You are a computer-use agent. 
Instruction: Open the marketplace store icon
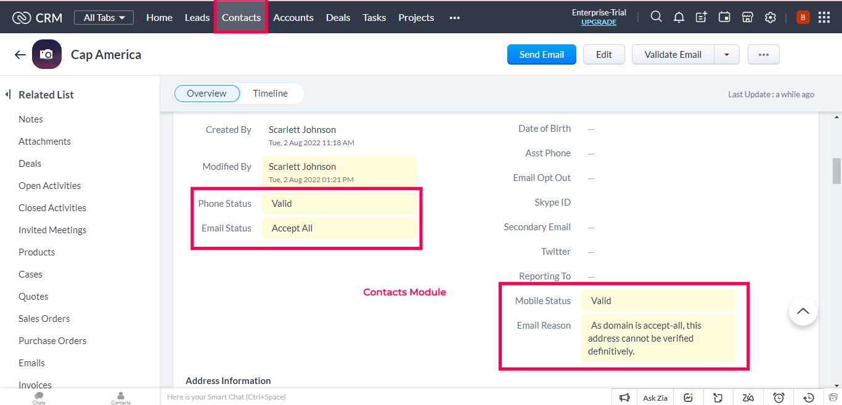747,17
